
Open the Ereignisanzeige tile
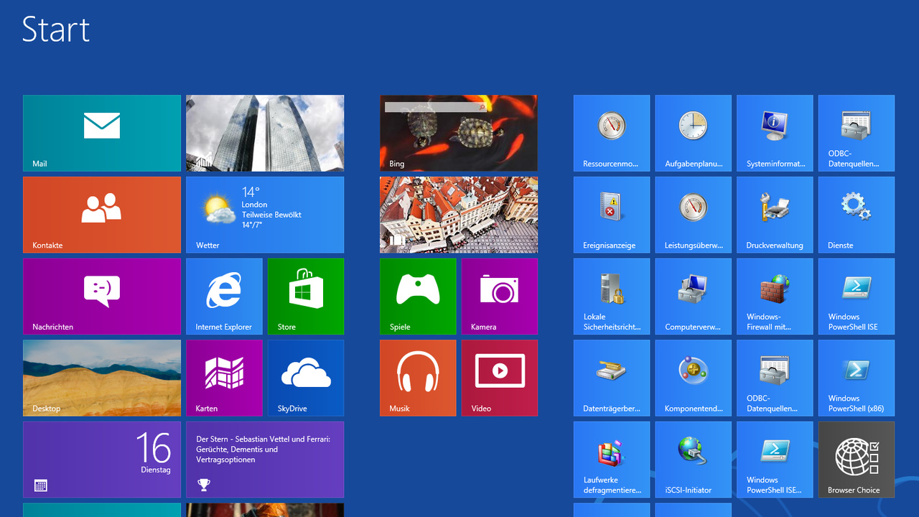(x=612, y=215)
